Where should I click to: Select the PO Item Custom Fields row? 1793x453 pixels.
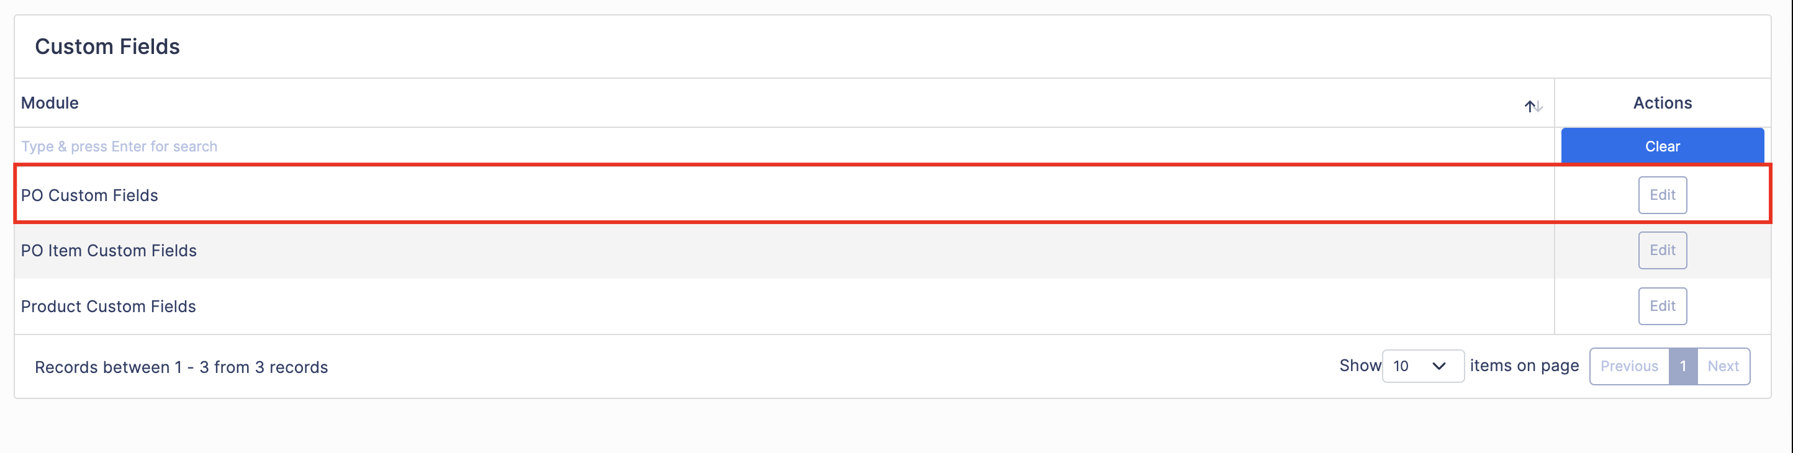[x=893, y=251]
